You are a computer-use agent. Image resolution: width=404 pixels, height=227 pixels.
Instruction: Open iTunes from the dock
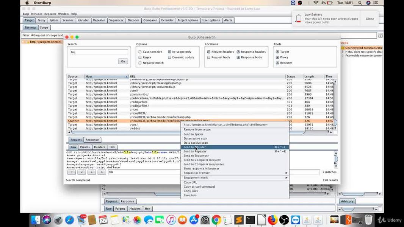tap(171, 220)
